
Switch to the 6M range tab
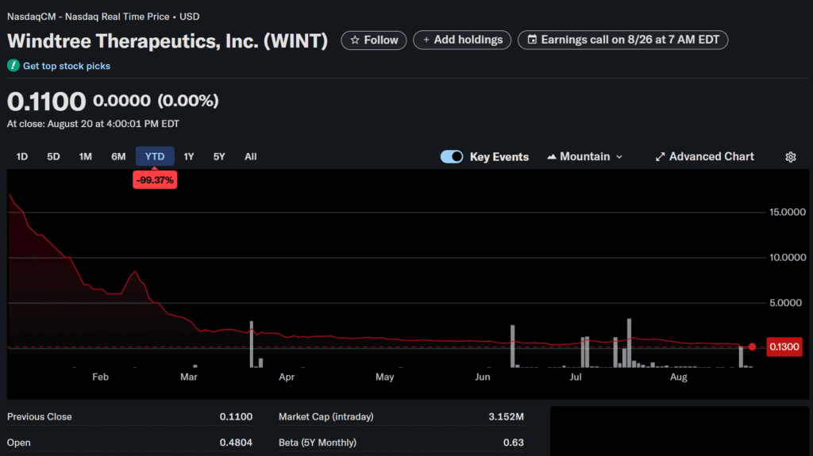118,156
